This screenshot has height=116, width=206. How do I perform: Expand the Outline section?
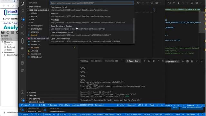coord(32,92)
